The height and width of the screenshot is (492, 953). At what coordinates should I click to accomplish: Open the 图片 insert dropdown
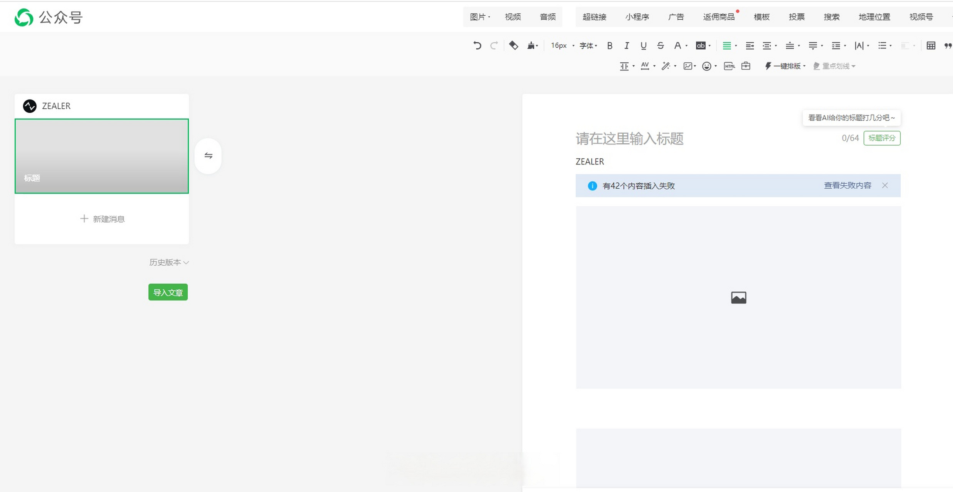480,17
